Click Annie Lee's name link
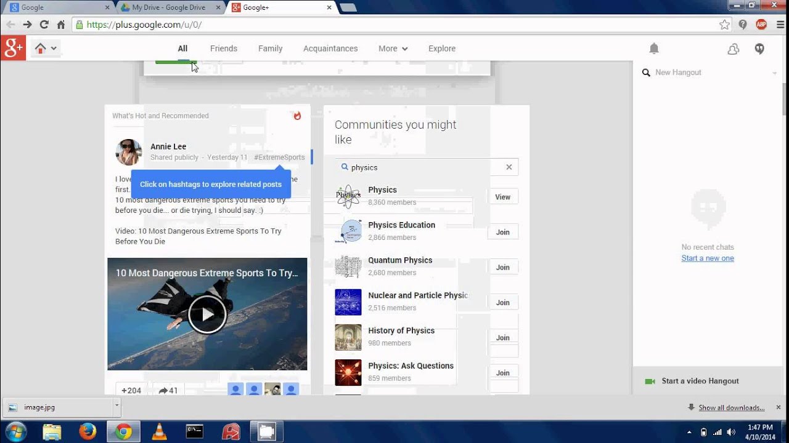789x443 pixels. pos(168,146)
